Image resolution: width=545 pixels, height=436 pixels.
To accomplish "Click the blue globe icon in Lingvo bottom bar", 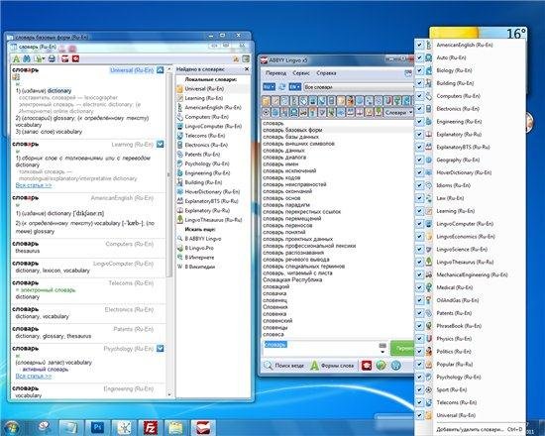I will (396, 366).
